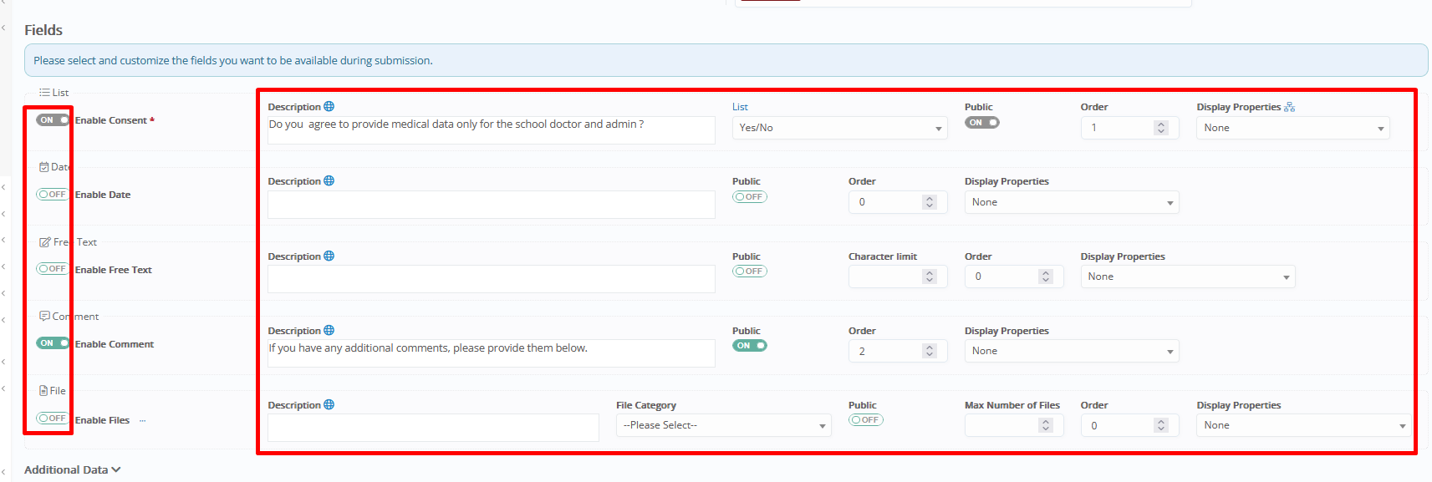
Task: Click the Display Properties hierarchy icon
Action: click(1289, 107)
